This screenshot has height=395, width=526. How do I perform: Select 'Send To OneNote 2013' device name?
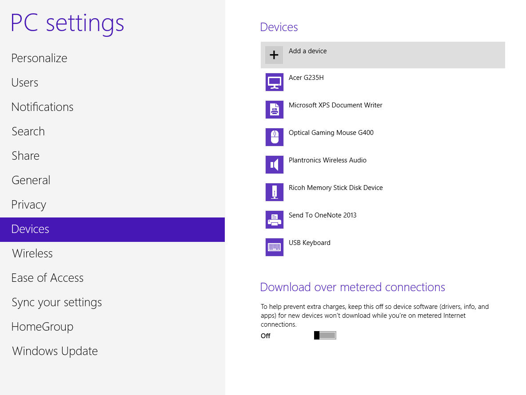point(323,215)
